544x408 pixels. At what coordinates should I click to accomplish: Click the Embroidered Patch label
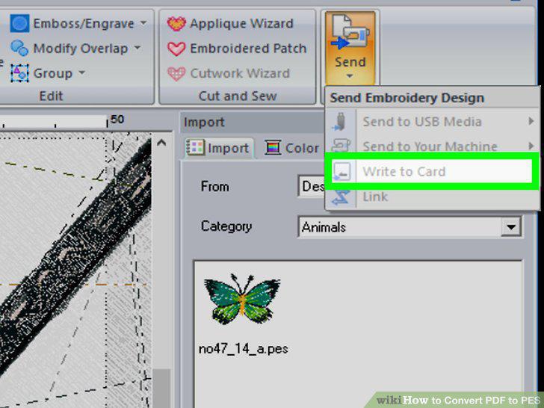pyautogui.click(x=248, y=49)
